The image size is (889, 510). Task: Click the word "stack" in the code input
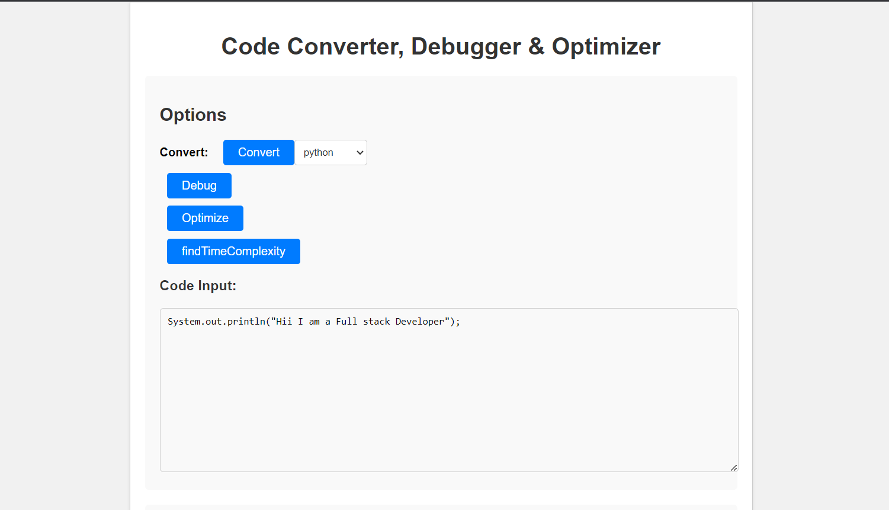[x=376, y=322]
